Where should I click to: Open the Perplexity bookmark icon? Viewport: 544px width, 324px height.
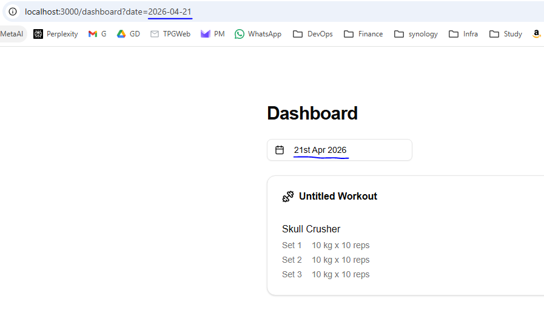[38, 34]
